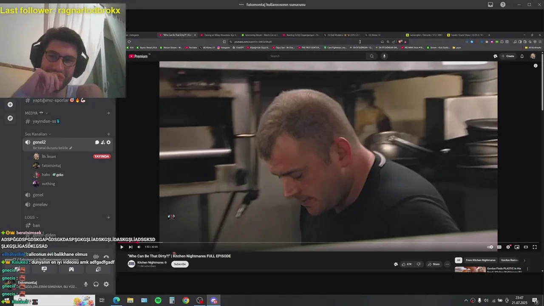Click YouTube search magnifier button
Image resolution: width=544 pixels, height=306 pixels.
point(372,56)
